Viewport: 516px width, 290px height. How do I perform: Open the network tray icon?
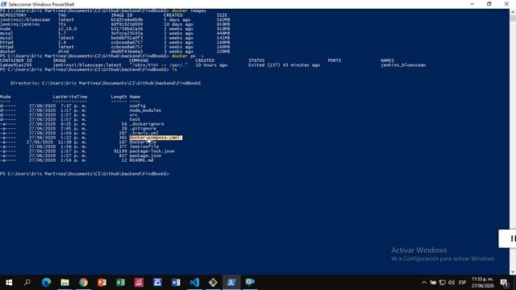pos(443,283)
